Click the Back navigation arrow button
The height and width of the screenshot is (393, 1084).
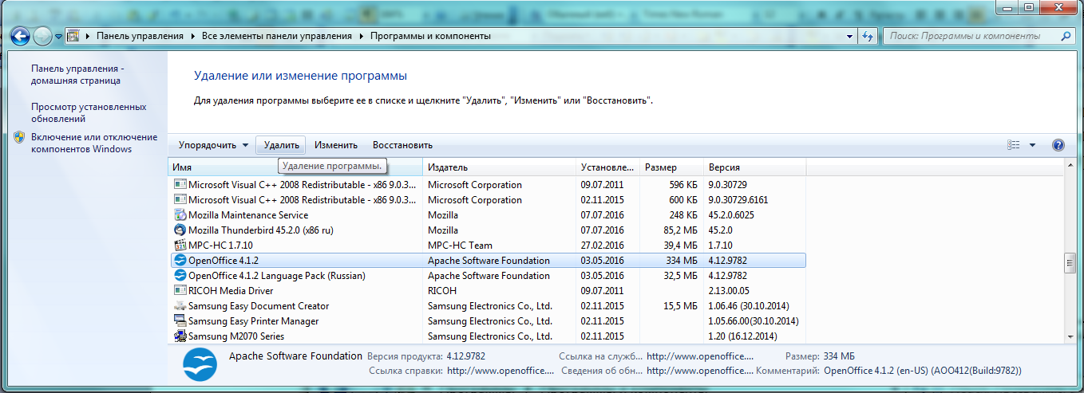[20, 36]
